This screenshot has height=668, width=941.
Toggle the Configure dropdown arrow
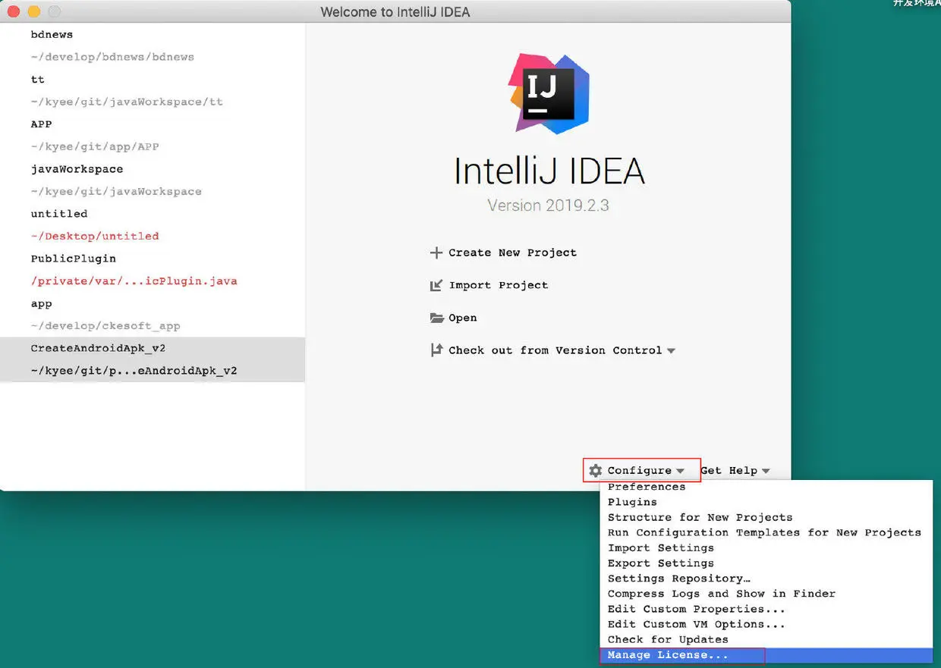[680, 471]
